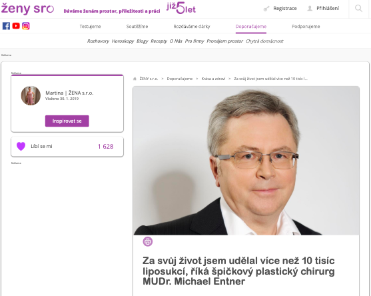Open Rozdáváme dárky menu item
Viewport: 371px width, 296px height.
(x=192, y=26)
